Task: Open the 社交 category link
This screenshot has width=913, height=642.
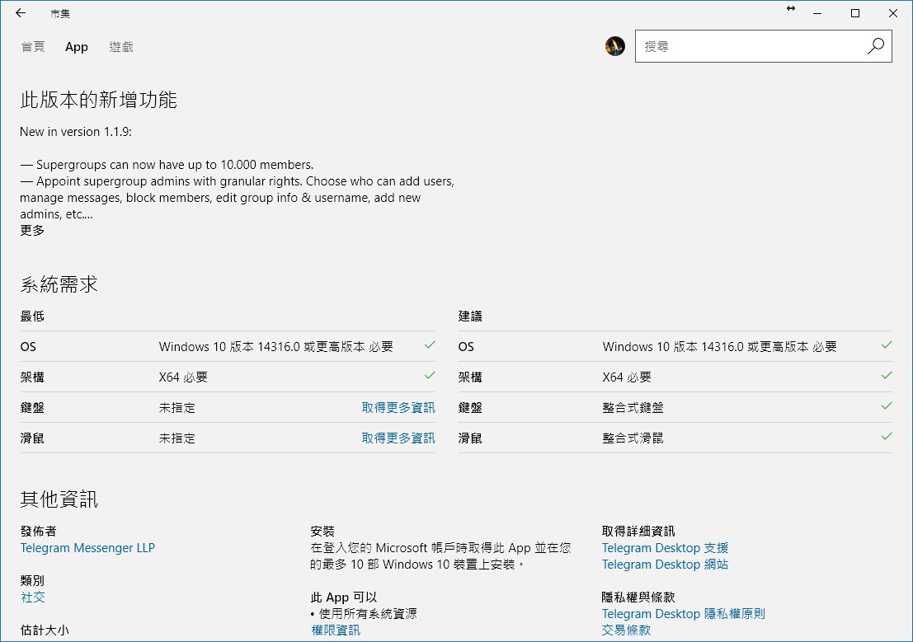Action: tap(33, 597)
